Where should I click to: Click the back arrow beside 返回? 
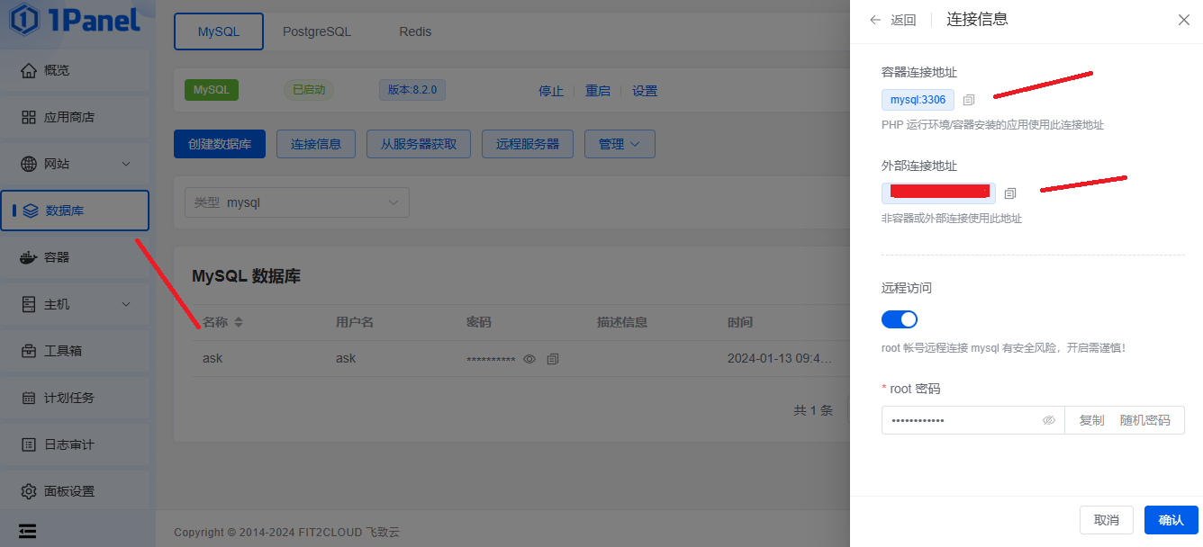point(875,20)
